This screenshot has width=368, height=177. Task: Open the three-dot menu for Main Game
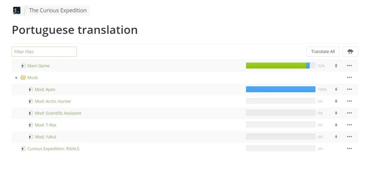(349, 66)
